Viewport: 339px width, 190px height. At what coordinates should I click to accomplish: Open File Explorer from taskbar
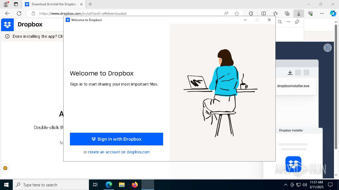pos(122,185)
